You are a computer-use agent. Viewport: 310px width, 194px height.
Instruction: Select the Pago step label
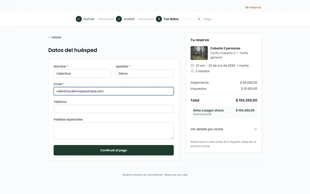(x=207, y=19)
